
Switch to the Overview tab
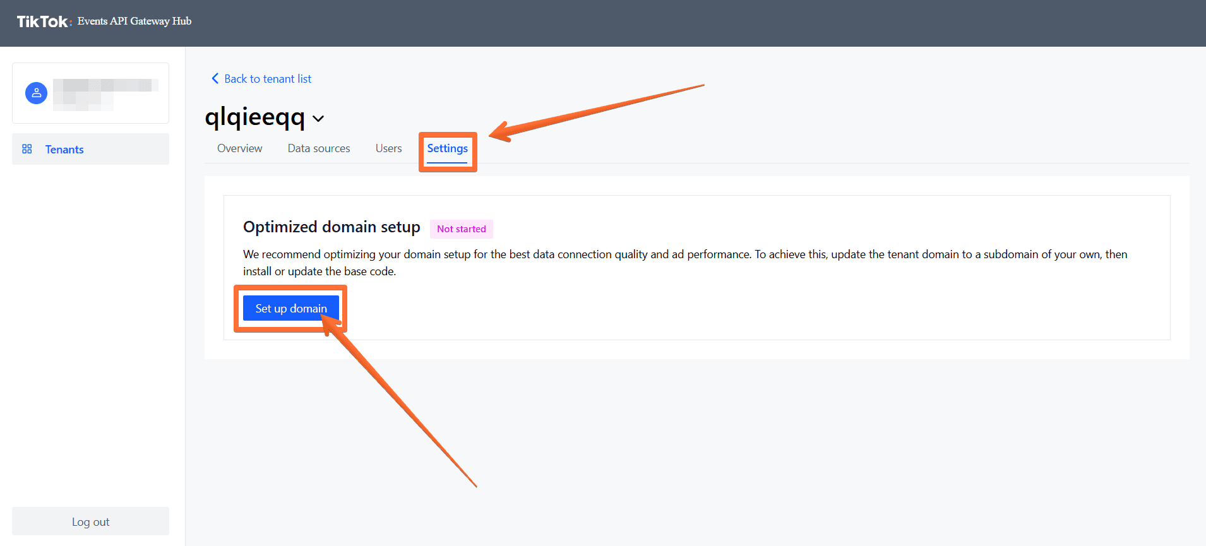[x=239, y=148]
